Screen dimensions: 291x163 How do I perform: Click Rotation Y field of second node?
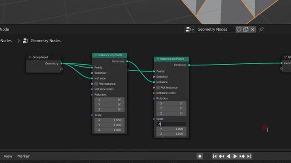click(x=171, y=108)
